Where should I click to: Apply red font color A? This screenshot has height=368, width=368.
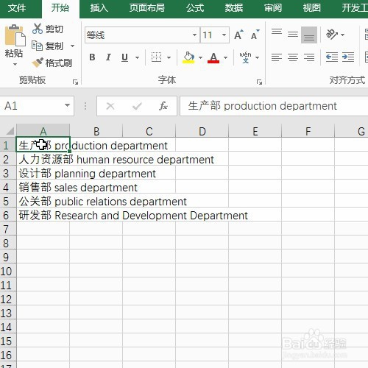(x=213, y=57)
